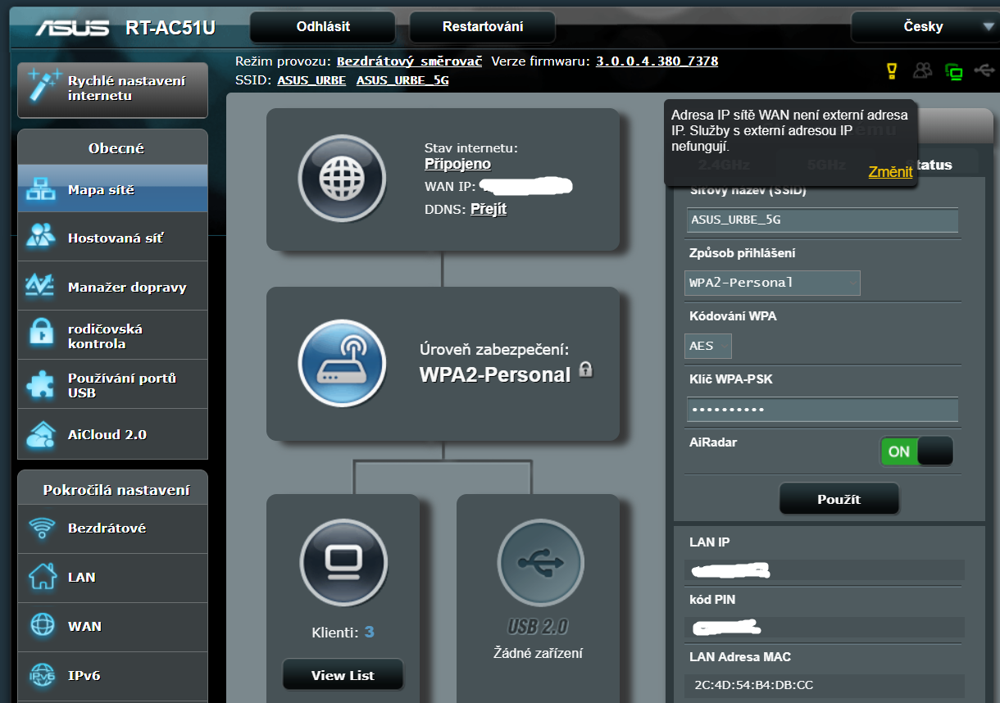Open Používání portů USB menu item
This screenshot has height=703, width=1000.
[113, 385]
